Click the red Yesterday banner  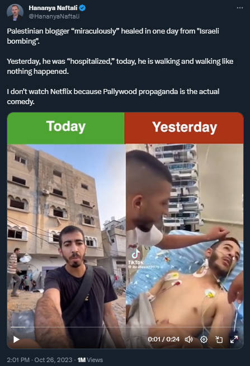(x=184, y=128)
